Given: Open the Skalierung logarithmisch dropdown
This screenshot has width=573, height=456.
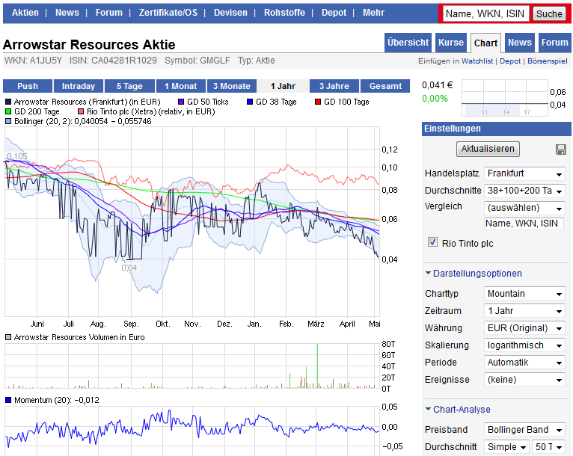Looking at the screenshot, I should [x=524, y=345].
